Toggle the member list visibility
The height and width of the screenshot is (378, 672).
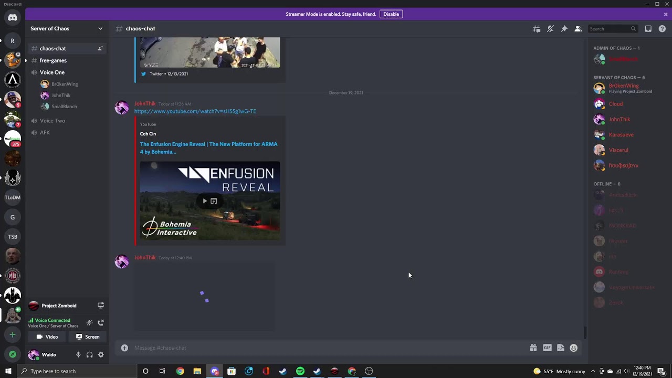point(578,29)
